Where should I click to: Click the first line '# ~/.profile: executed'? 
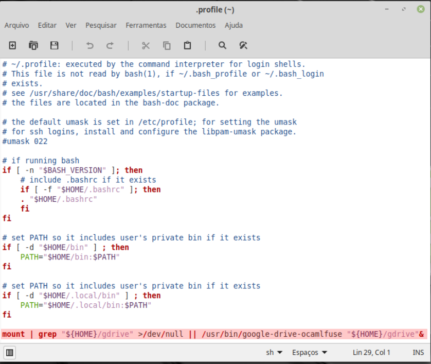154,64
